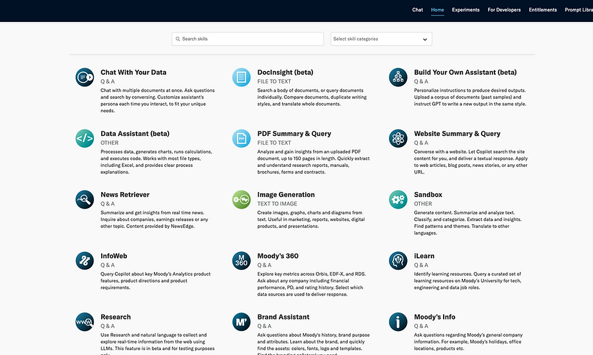Select the Moody's 360 M360 icon
Image resolution: width=593 pixels, height=355 pixels.
click(241, 261)
